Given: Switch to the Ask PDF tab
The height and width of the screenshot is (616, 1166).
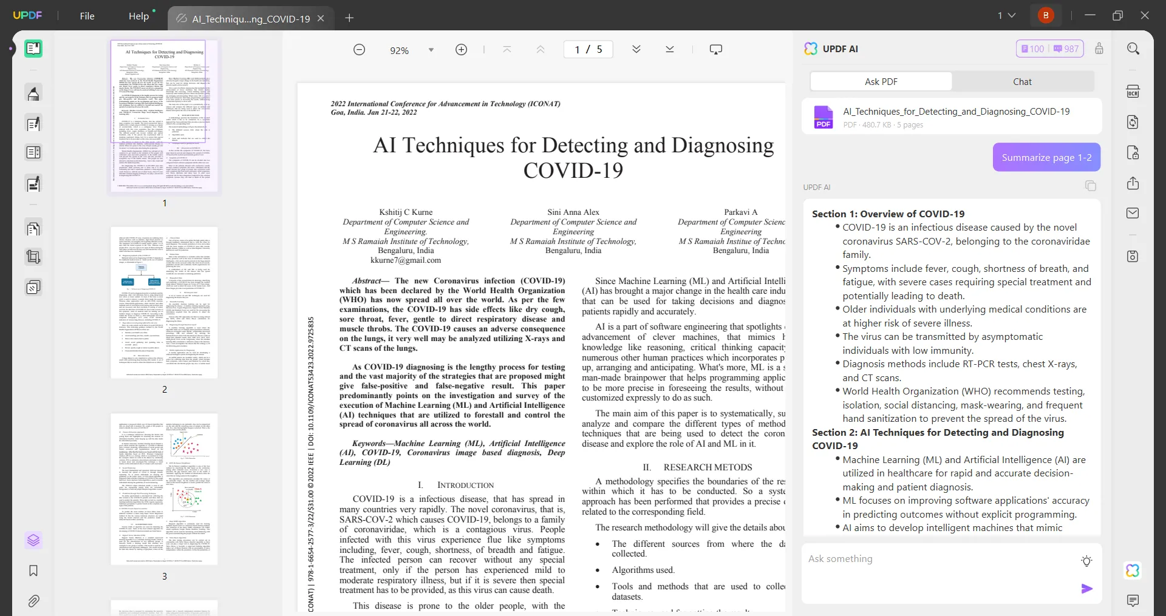Looking at the screenshot, I should [x=881, y=81].
